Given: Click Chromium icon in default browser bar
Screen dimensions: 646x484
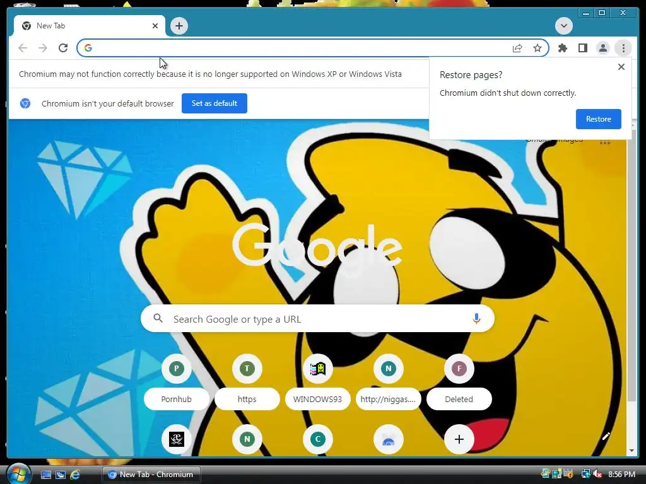Looking at the screenshot, I should click(25, 103).
